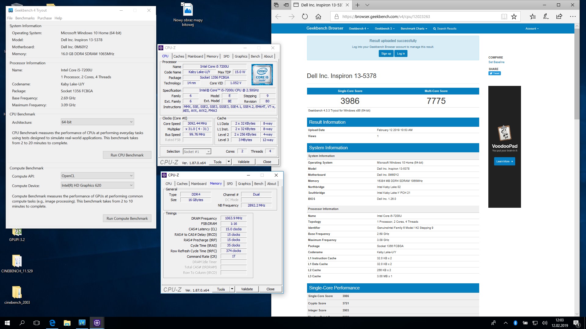Select the GPUPI 3.2 desktop icon
The width and height of the screenshot is (586, 329).
coord(17,235)
